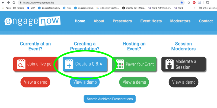Viewport: 217px width, 108px height.
Task: Click the green Power Your Event button
Action: [134, 64]
